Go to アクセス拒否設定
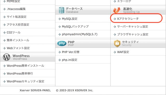The width and height of the screenshot is (166, 95). [x=18, y=25]
